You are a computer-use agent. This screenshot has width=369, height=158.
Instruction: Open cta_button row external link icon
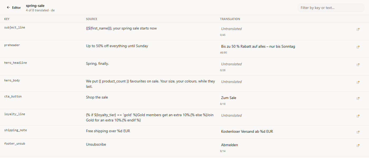point(358,98)
